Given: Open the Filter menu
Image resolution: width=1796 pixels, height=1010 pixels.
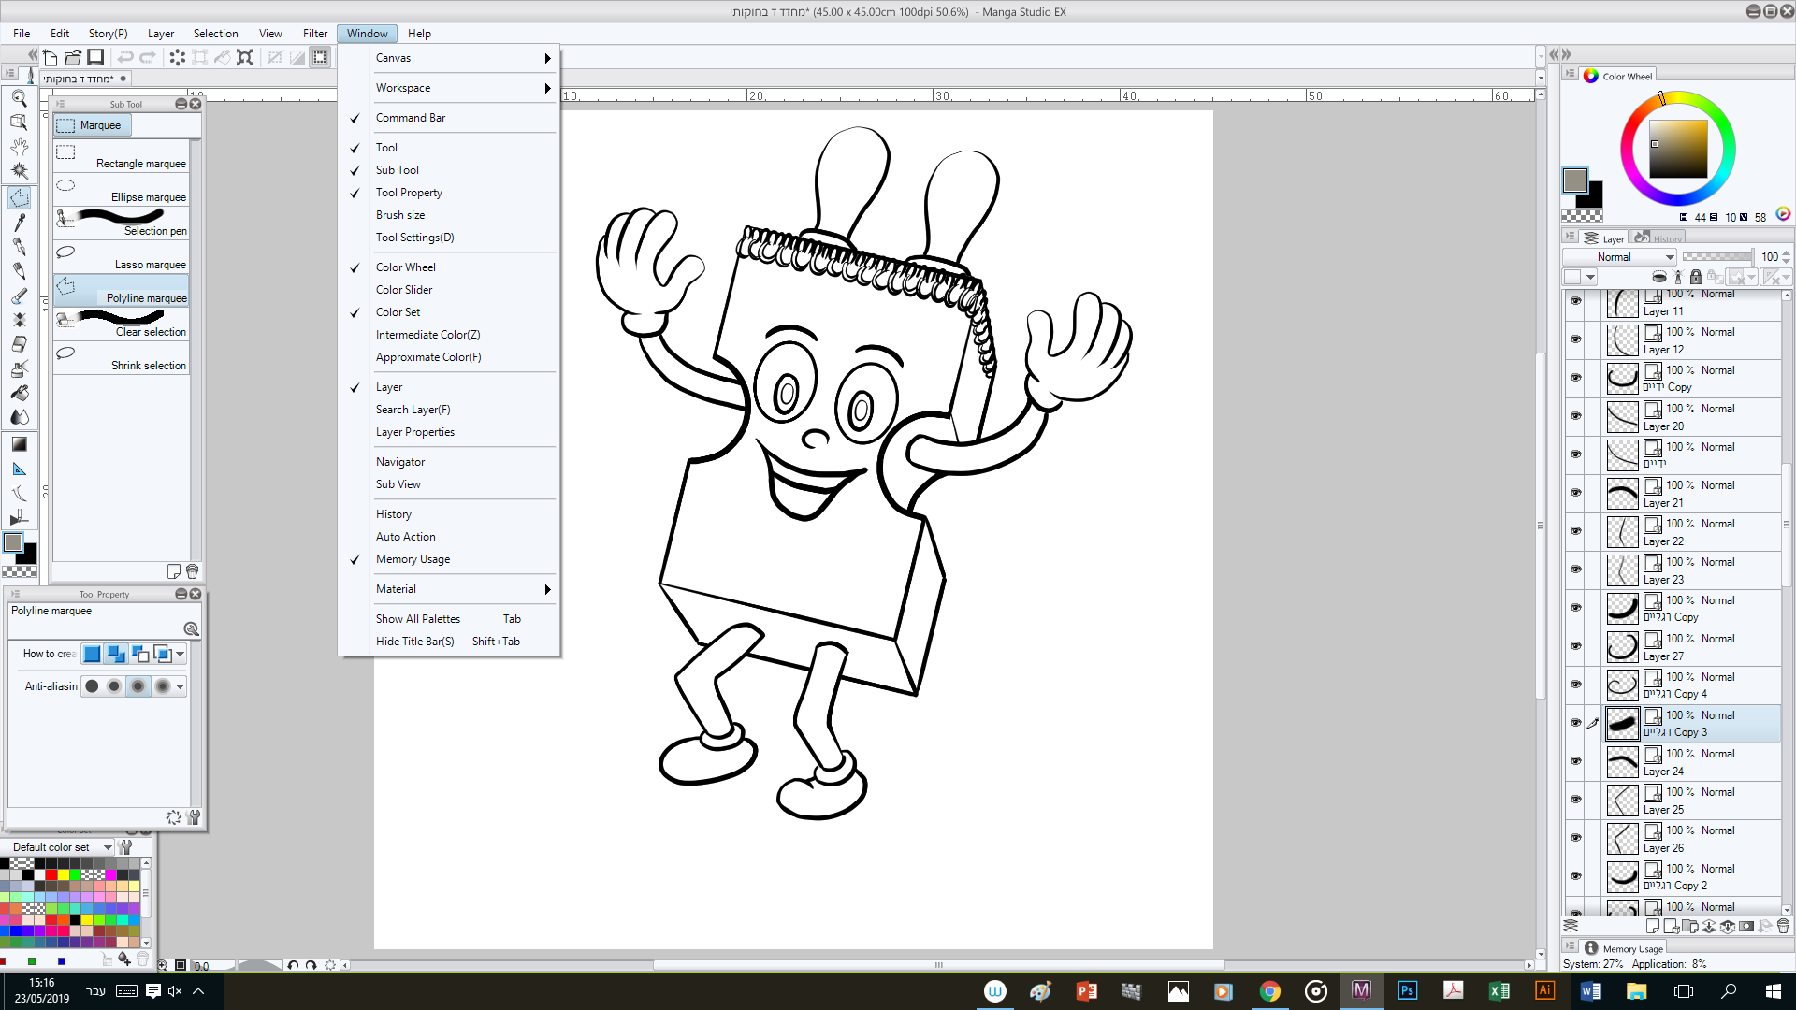Looking at the screenshot, I should (x=314, y=33).
